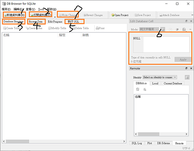Expand the main toolbar overflow chevron
Screen dimensions: 194x151
(192, 15)
